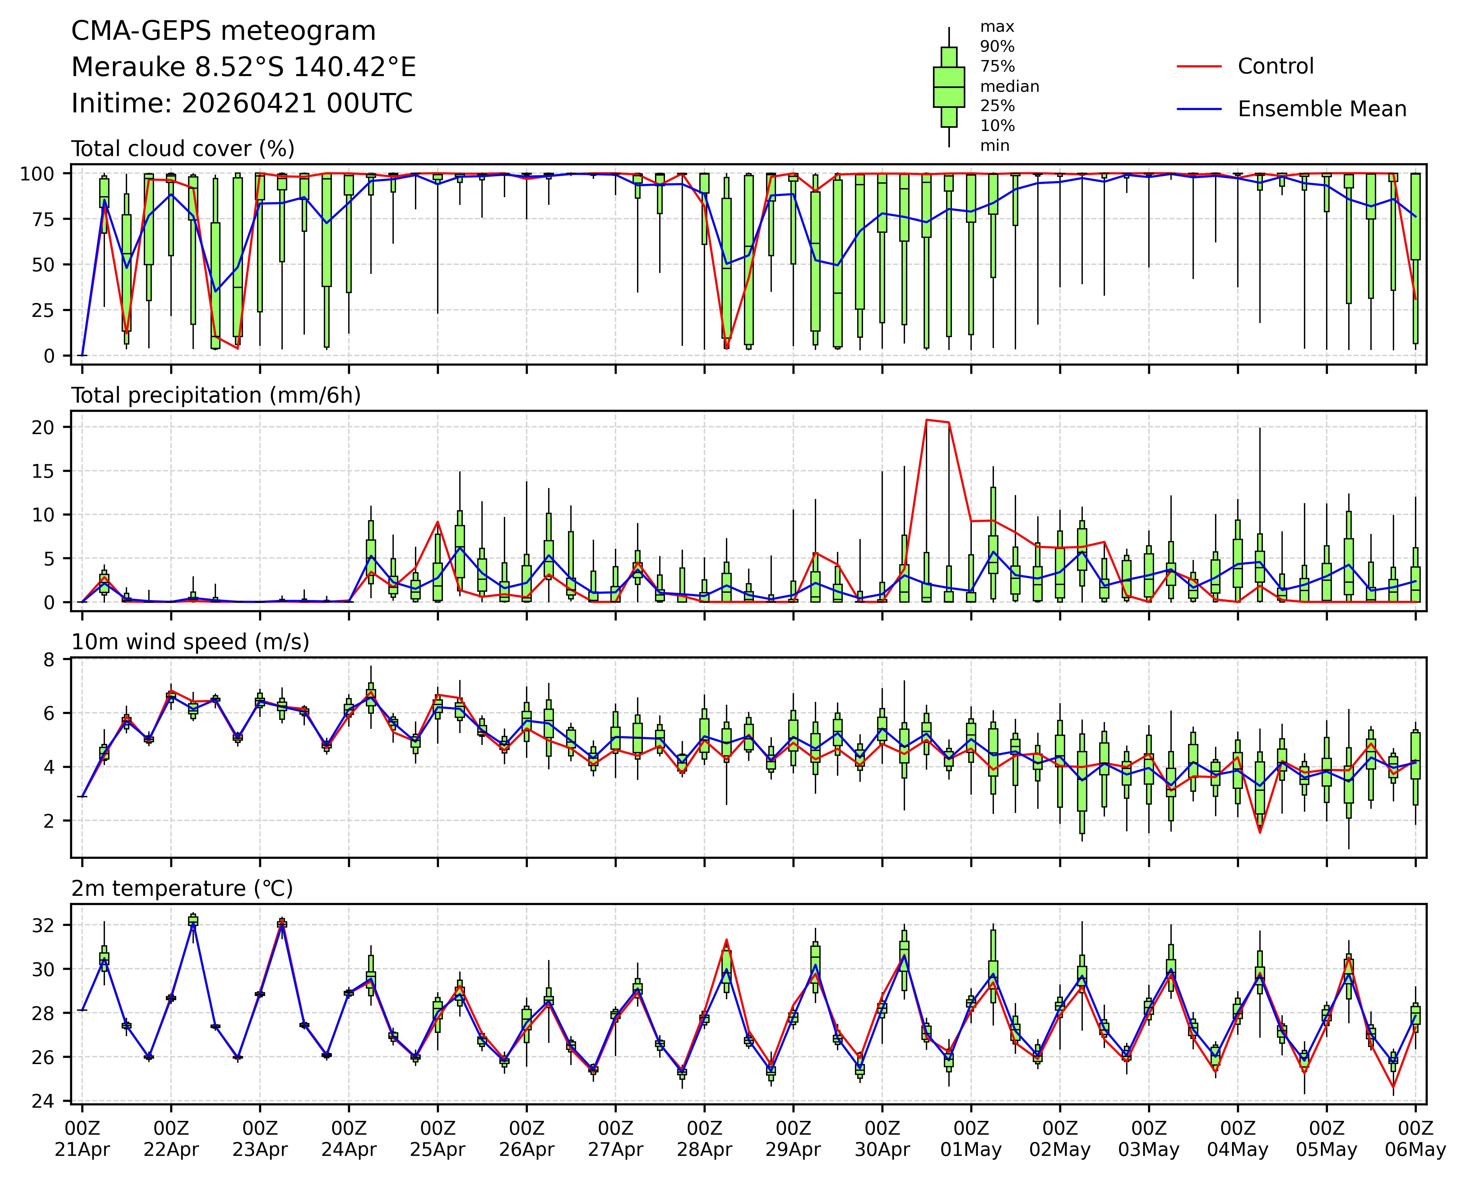Click the Initime 20260421 00UTC text

tap(241, 103)
